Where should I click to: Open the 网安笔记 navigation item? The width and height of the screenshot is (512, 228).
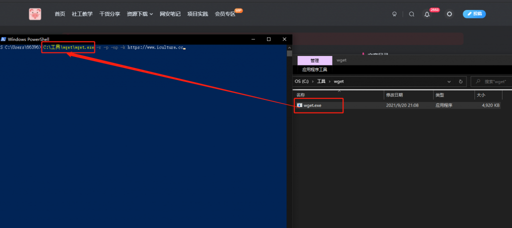[x=170, y=14]
